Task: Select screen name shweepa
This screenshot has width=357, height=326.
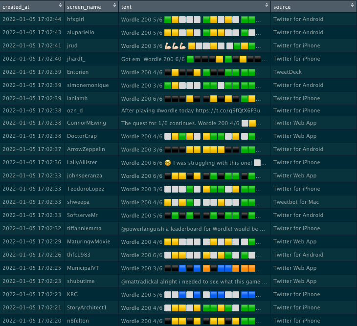Action: [78, 202]
